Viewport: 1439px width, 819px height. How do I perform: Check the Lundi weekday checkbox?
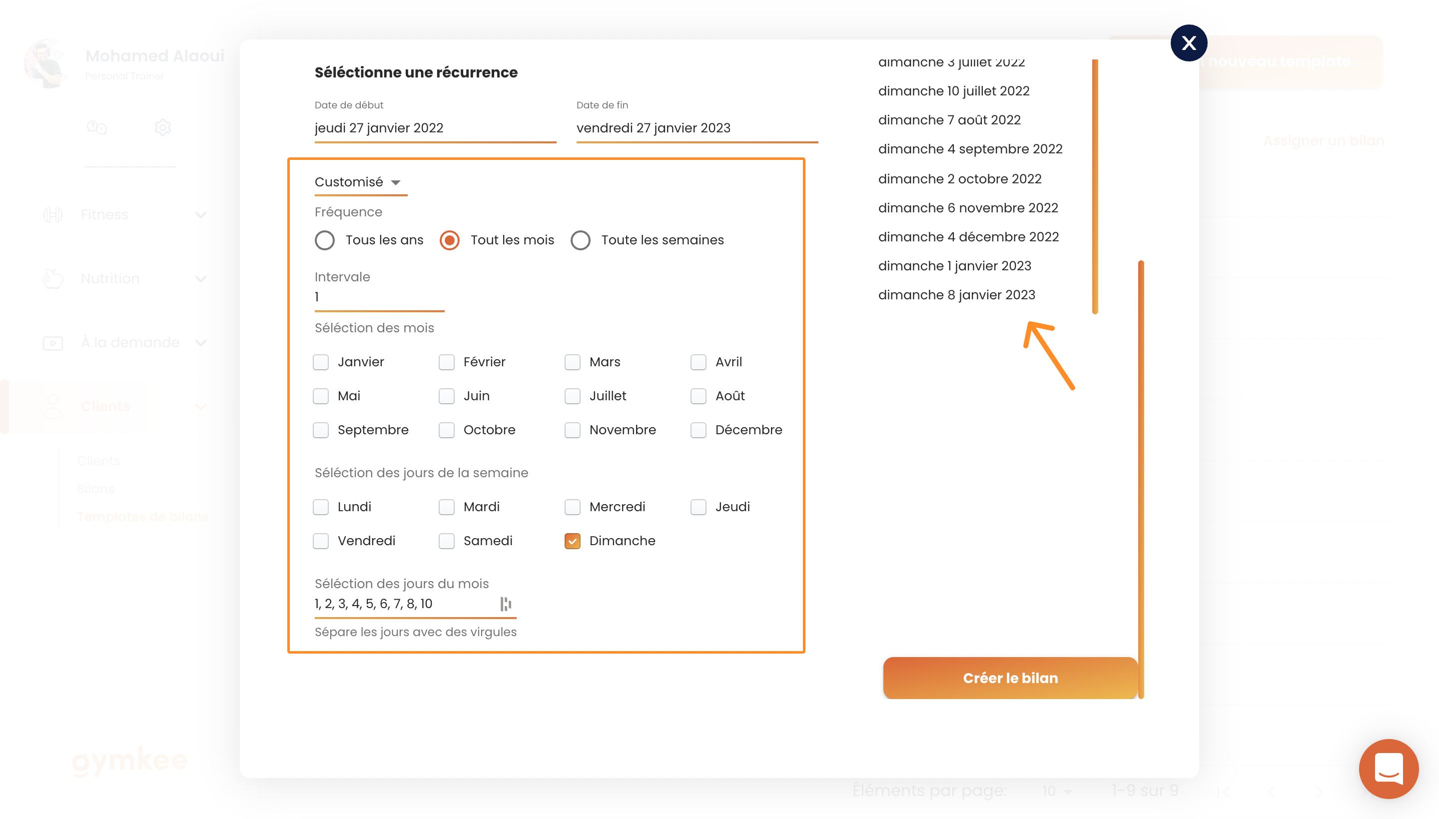click(x=321, y=507)
